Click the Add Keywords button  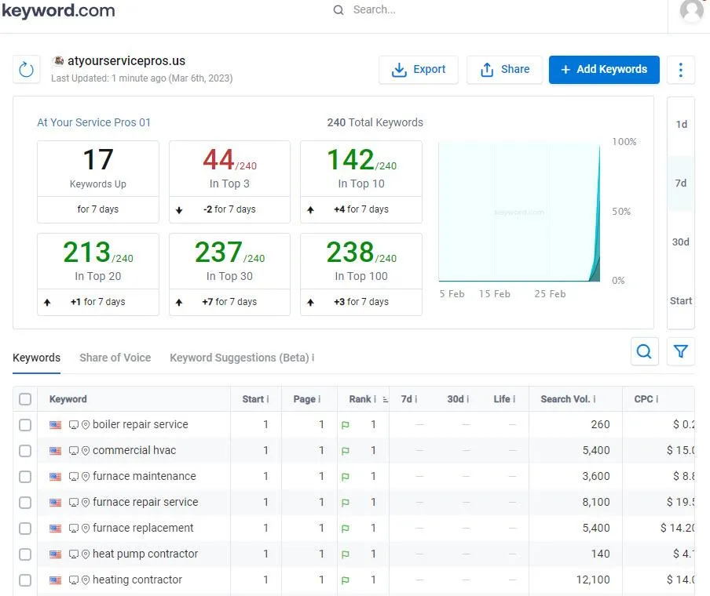(x=603, y=69)
